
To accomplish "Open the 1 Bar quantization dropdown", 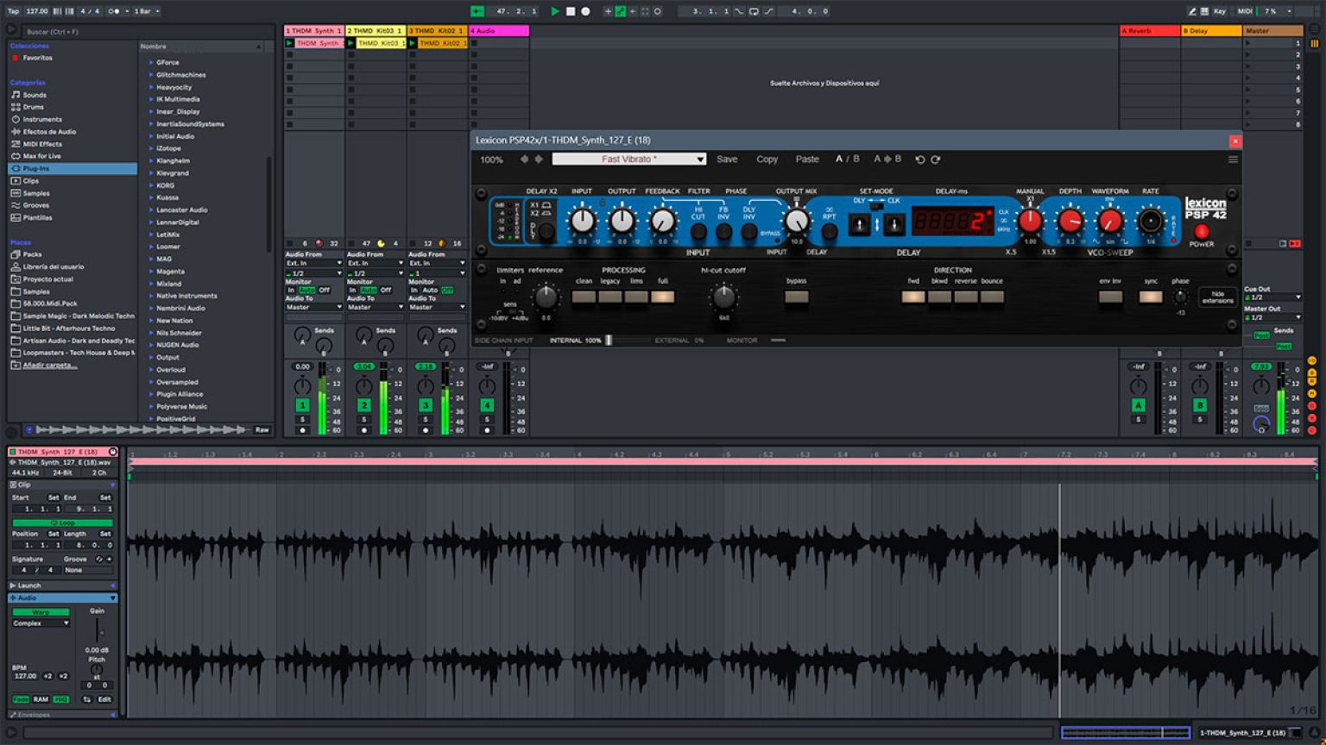I will 146,11.
